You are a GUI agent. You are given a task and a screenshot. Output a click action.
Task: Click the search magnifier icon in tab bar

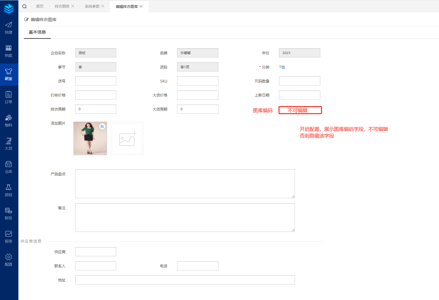pyautogui.click(x=24, y=6)
